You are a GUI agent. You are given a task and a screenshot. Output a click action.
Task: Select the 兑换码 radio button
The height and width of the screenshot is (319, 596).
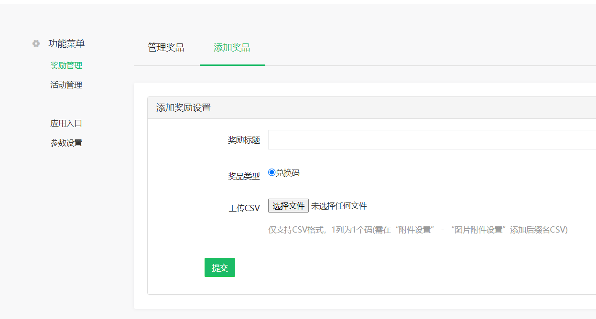coord(272,172)
